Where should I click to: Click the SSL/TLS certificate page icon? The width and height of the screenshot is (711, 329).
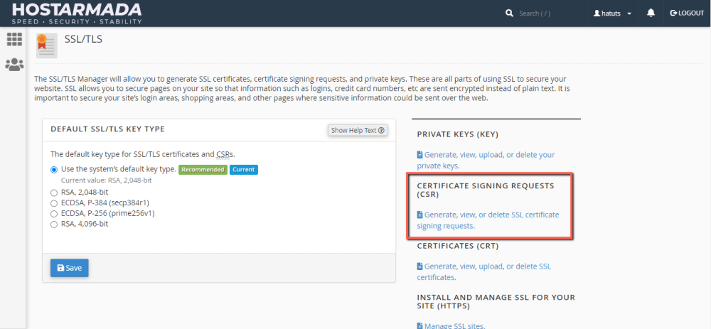tap(47, 45)
